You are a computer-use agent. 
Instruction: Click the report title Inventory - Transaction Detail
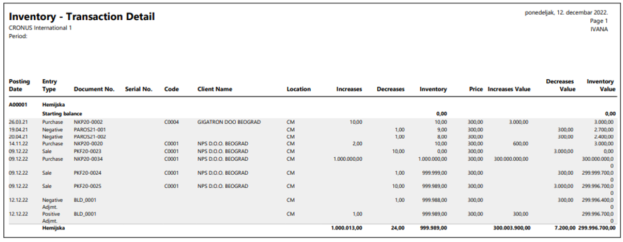pyautogui.click(x=82, y=17)
